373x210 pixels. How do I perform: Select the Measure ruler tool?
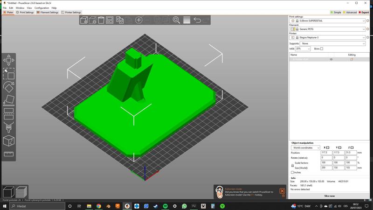point(8,154)
